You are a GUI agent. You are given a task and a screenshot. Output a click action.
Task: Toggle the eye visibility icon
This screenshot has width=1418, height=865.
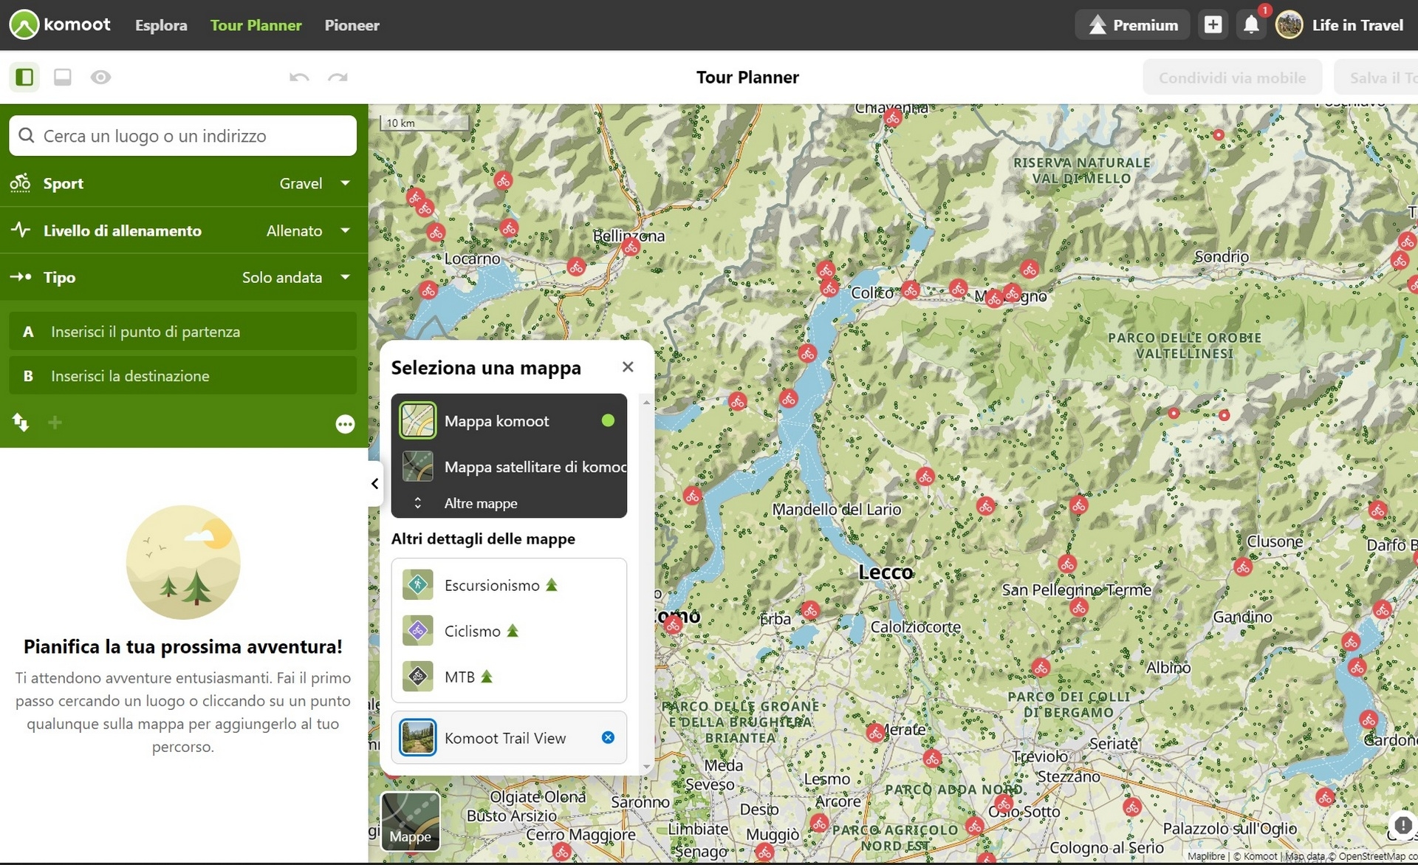(x=101, y=77)
